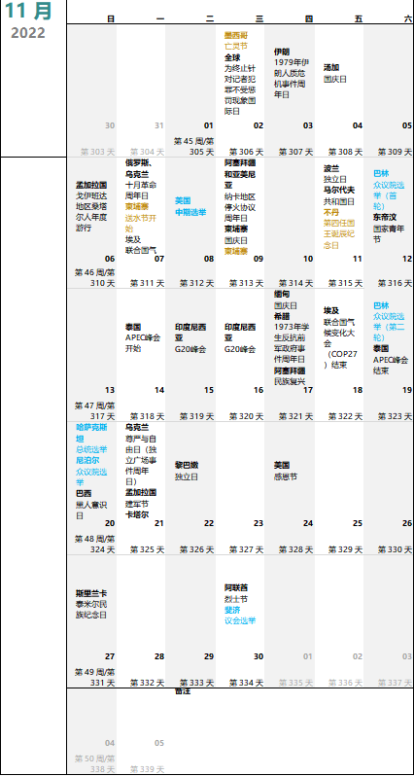The width and height of the screenshot is (414, 776).
Task: Select the '三' weekday column header
Action: [x=259, y=19]
